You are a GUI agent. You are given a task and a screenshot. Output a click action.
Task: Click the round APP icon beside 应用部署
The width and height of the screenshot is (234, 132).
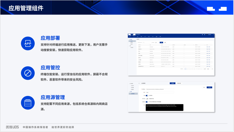(28, 43)
